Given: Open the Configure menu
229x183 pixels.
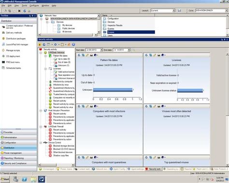Looking at the screenshot, I should pos(34,6).
